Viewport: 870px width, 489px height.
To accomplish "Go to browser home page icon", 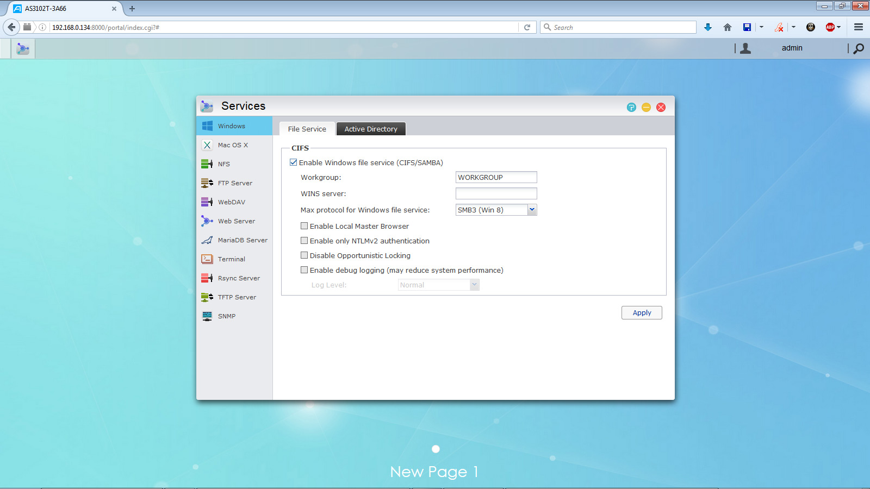I will pos(728,27).
